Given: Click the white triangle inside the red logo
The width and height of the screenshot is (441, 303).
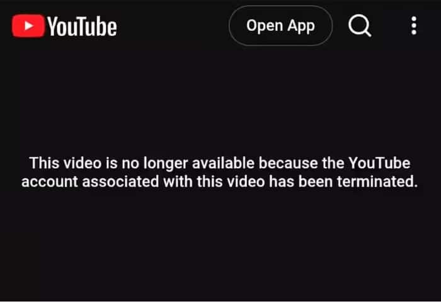Looking at the screenshot, I should coord(29,26).
